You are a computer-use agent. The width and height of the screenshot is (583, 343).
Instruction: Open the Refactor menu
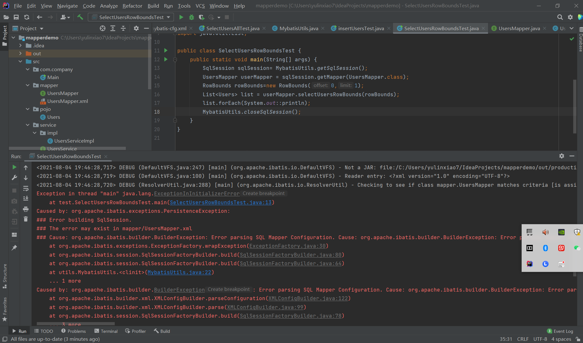tap(132, 6)
